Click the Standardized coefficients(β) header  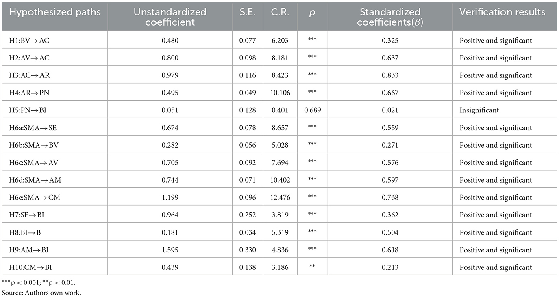pyautogui.click(x=390, y=17)
